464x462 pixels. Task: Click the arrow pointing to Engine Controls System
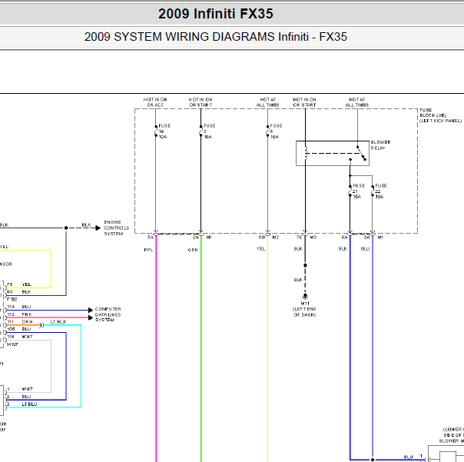[x=98, y=228]
